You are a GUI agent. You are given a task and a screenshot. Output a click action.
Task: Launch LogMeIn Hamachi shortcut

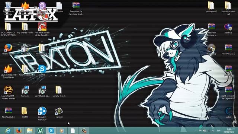click(42, 111)
